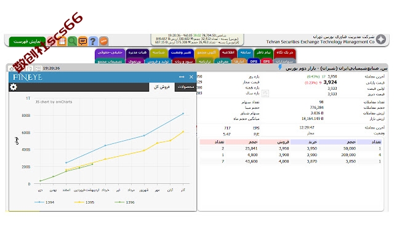Viewport: 394px width, 246px height.
Task: Open the آگهی مجمع yellow tab
Action: pos(206,53)
